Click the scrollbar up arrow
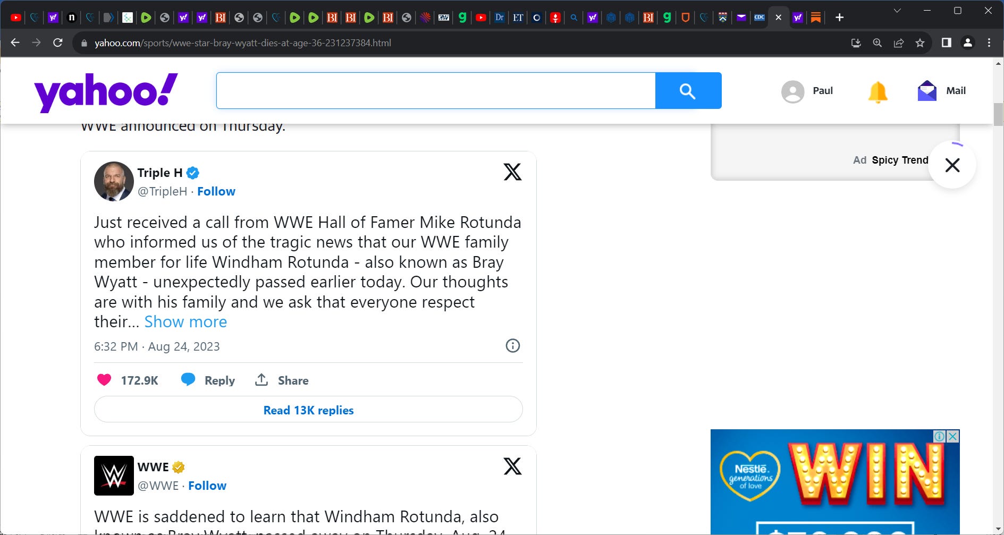This screenshot has height=535, width=1004. 998,63
